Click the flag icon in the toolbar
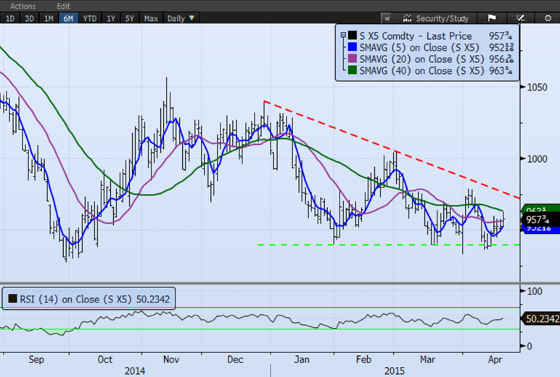The height and width of the screenshot is (377, 560). coord(491,17)
